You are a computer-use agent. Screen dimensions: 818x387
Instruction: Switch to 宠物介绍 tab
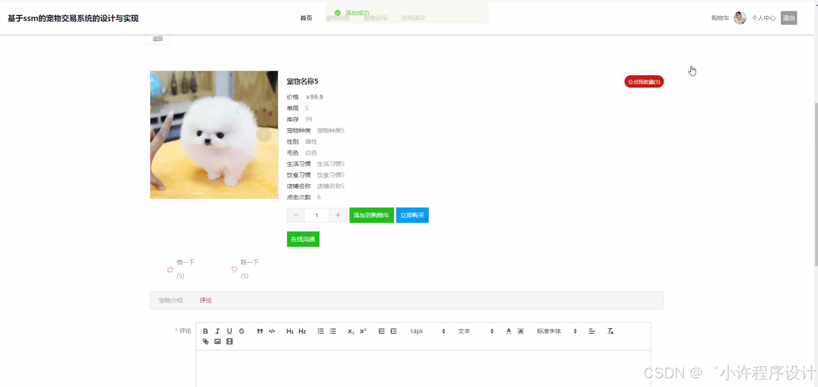click(171, 300)
